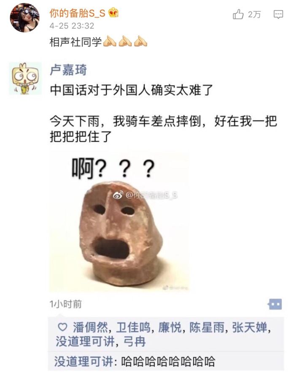Open 廉悦 in the likes list
The height and width of the screenshot is (378, 291).
point(170,328)
